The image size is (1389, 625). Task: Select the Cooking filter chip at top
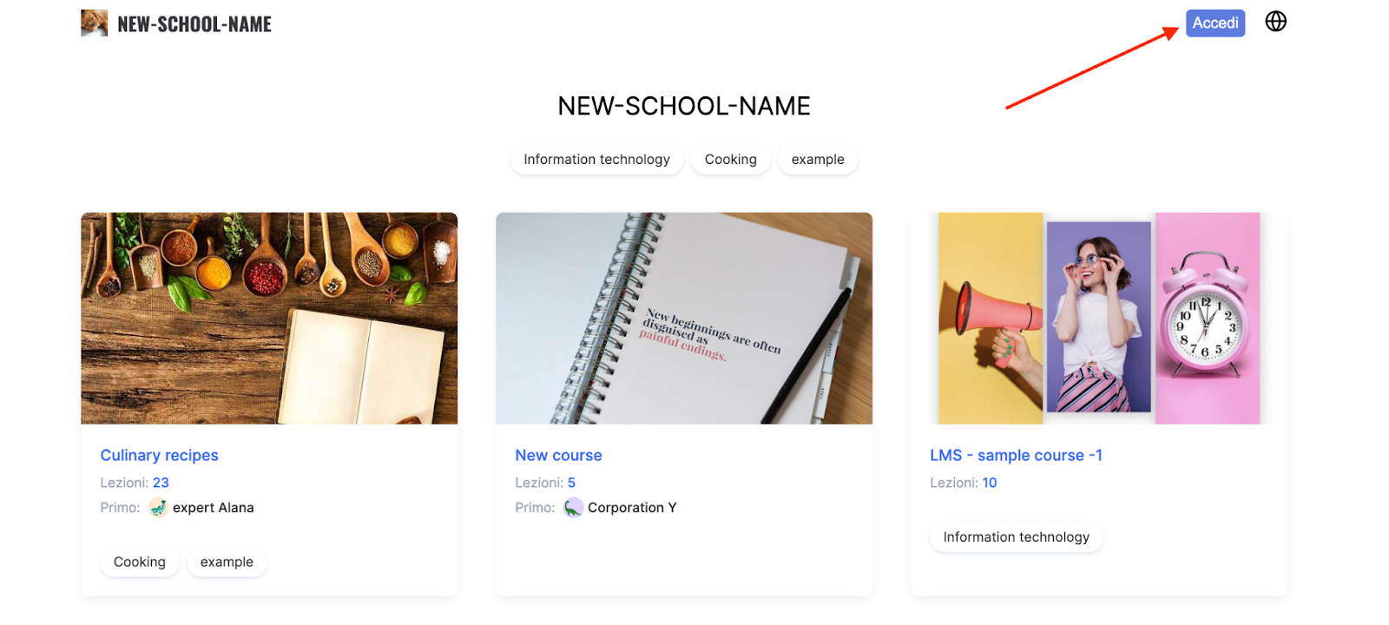click(731, 160)
